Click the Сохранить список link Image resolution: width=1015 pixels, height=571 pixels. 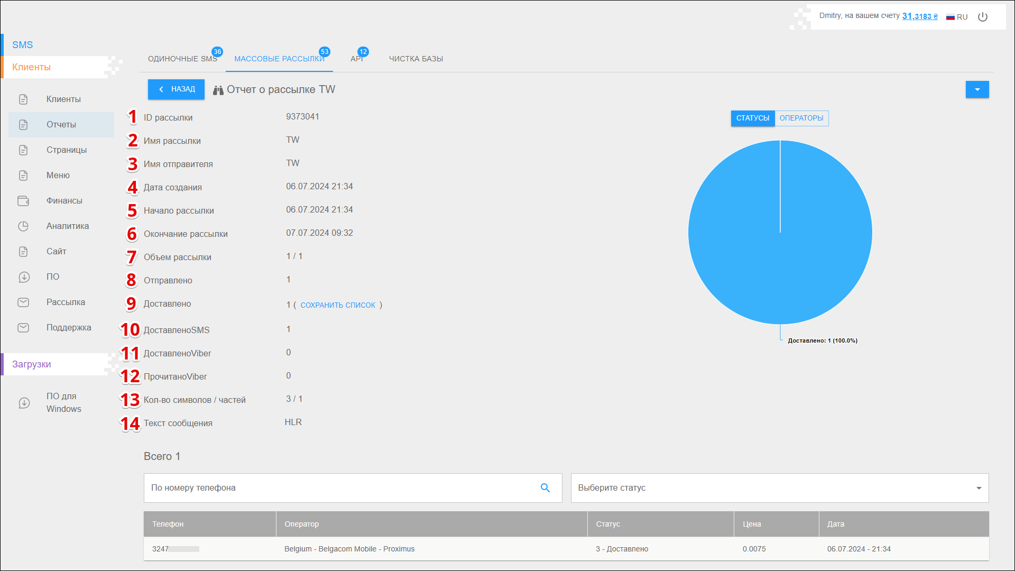(x=338, y=305)
